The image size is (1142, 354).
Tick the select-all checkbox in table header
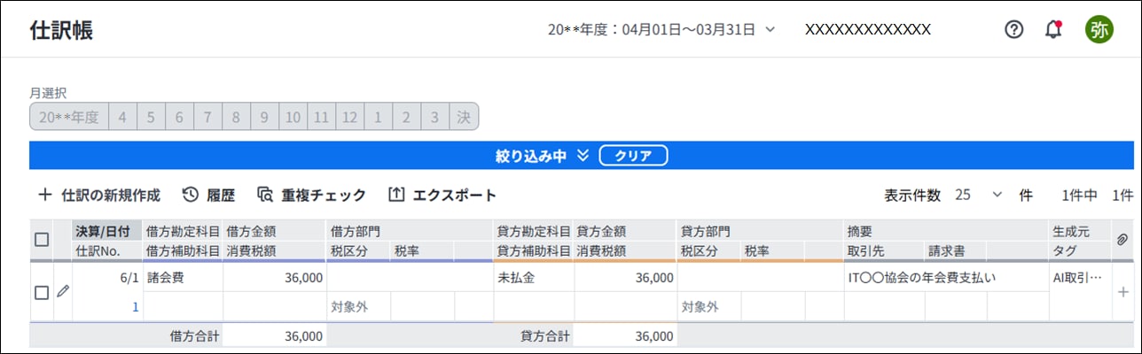(x=41, y=240)
